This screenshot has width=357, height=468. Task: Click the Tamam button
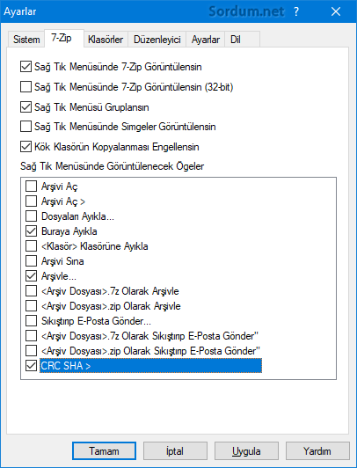coord(104,450)
